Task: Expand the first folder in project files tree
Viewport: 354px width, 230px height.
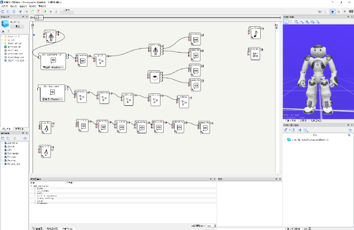Action: [2, 36]
